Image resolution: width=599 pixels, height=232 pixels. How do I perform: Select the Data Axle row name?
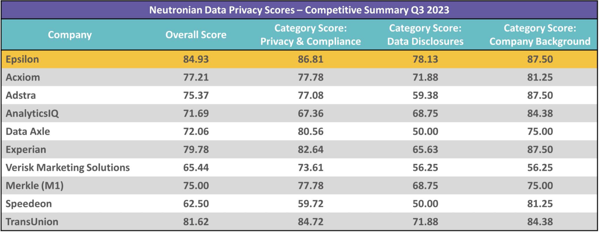[28, 132]
